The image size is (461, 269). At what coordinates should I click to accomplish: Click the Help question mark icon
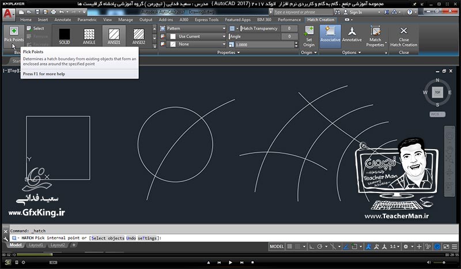coord(410,12)
